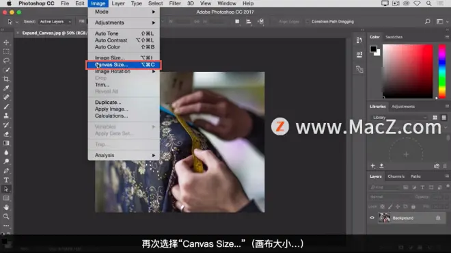Select the Hand tool
This screenshot has width=451, height=253.
[6, 207]
